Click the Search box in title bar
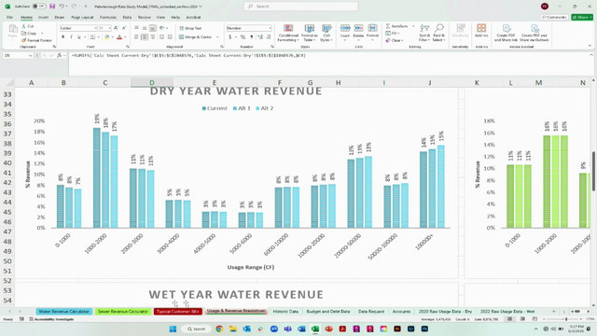Image resolution: width=597 pixels, height=336 pixels. click(x=300, y=7)
